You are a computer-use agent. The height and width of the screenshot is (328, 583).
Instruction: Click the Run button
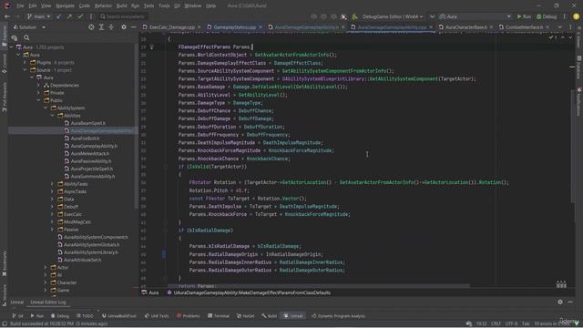[x=524, y=16]
